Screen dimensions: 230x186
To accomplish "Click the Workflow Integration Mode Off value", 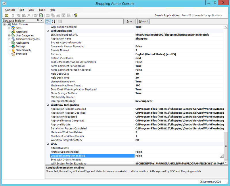I will (137, 140).
